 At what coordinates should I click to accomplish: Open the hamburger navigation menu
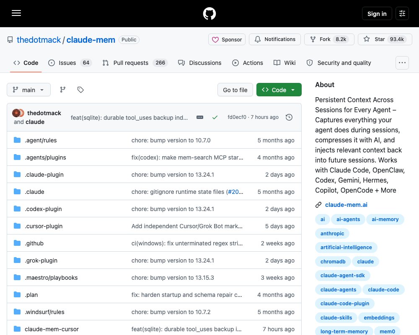16,13
